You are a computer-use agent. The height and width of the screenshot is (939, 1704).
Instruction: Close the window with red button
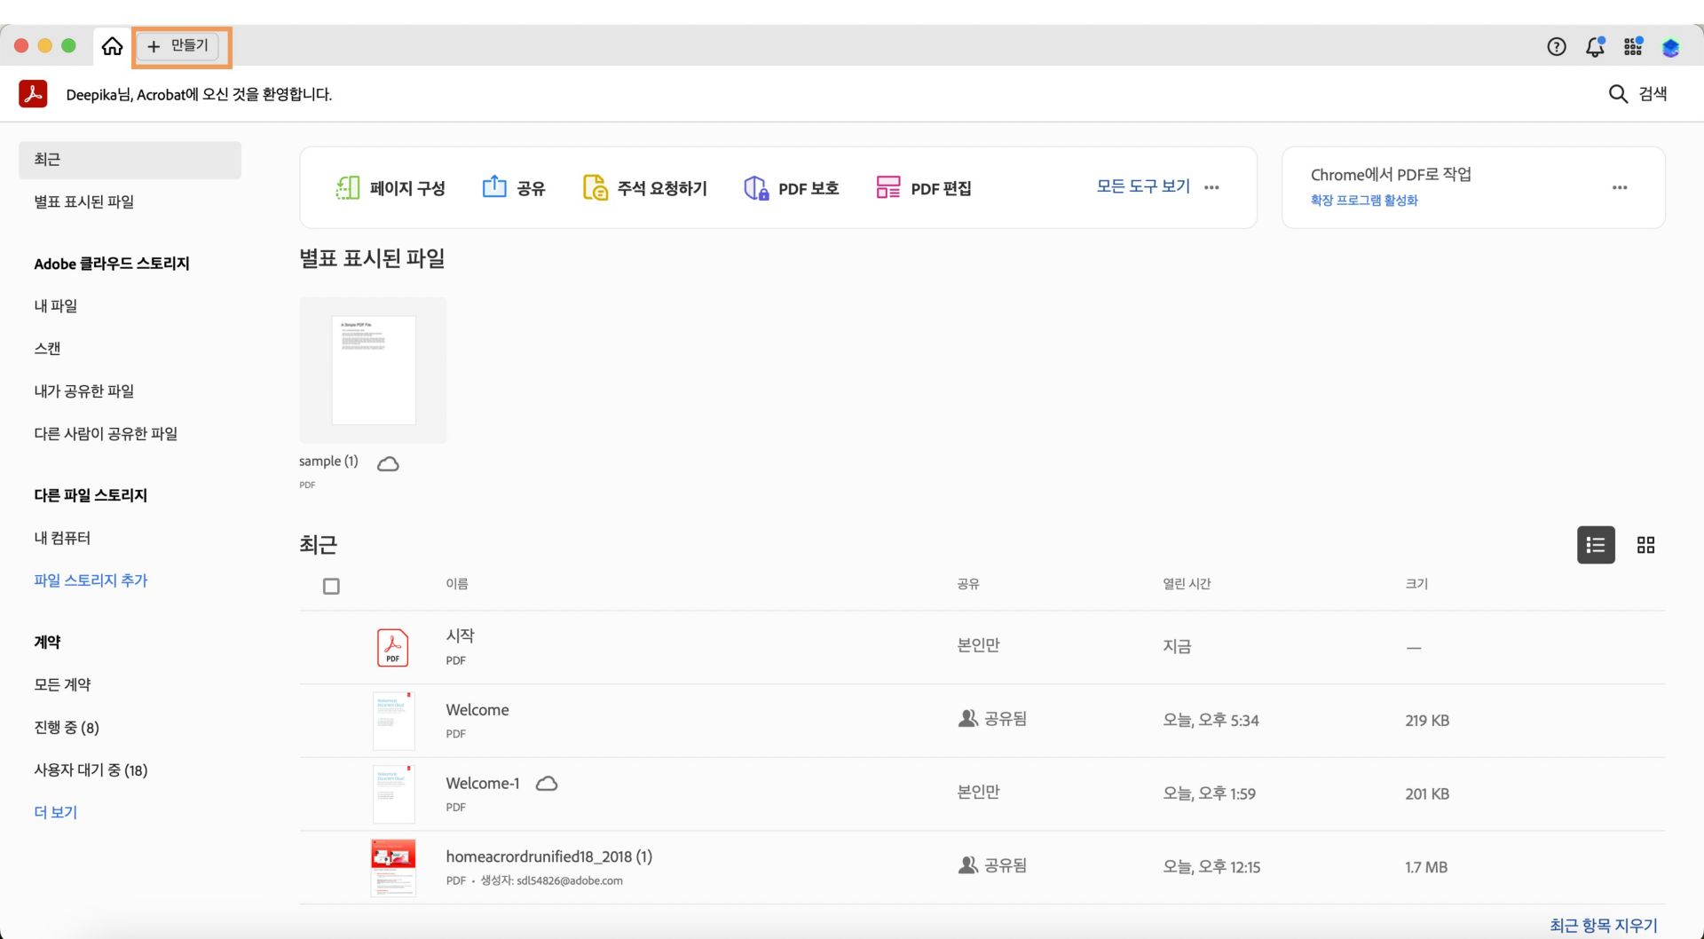coord(21,46)
